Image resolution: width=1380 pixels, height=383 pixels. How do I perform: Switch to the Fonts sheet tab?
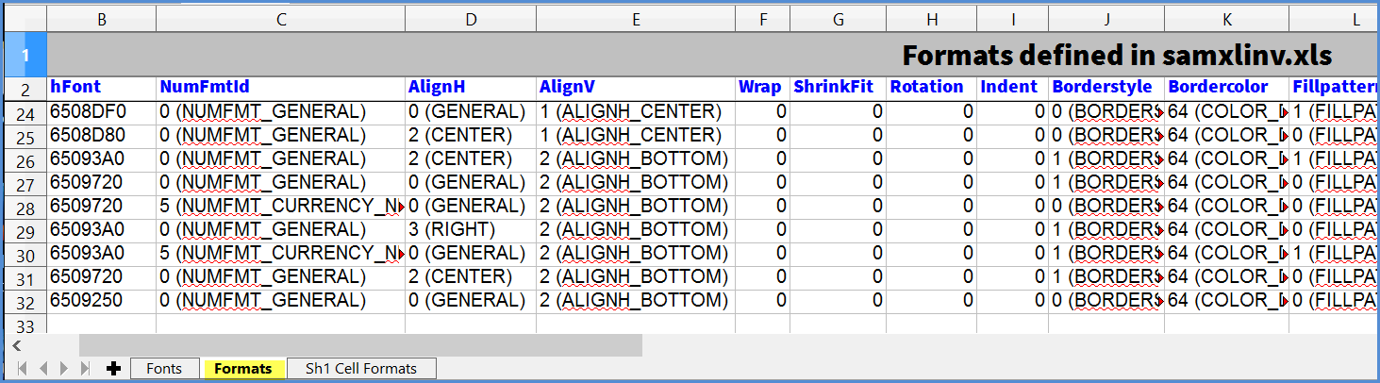[x=164, y=369]
